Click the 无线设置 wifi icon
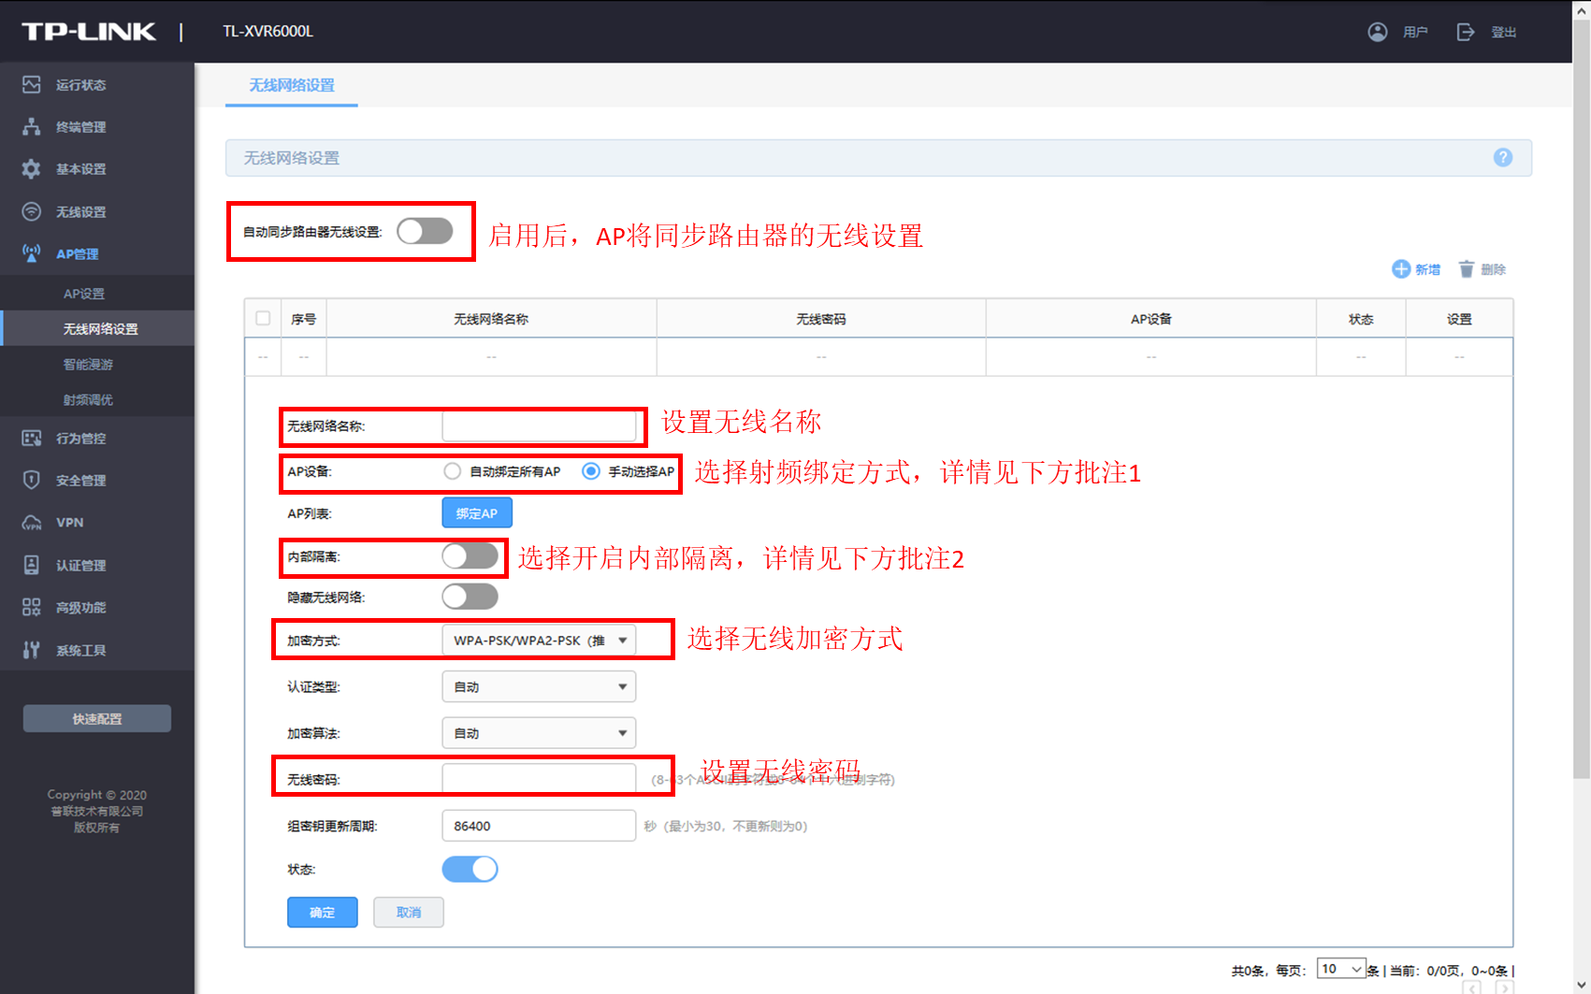The image size is (1591, 994). (x=32, y=211)
